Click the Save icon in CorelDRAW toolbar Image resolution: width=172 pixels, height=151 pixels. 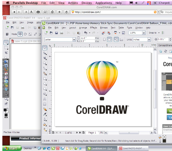coord(56,33)
